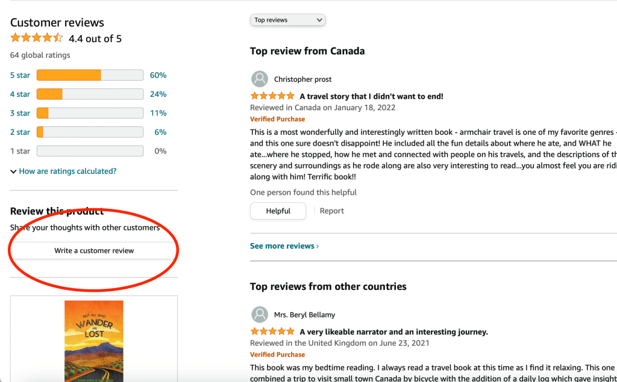617x382 pixels.
Task: Click the 2 star rating bar
Action: pyautogui.click(x=90, y=132)
